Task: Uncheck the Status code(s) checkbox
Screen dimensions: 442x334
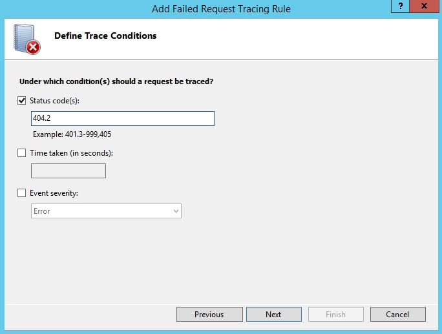Action: pos(22,101)
